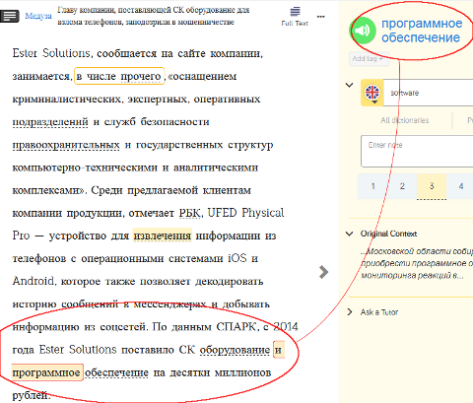
Task: Focus the Enter note text field
Action: (x=417, y=151)
